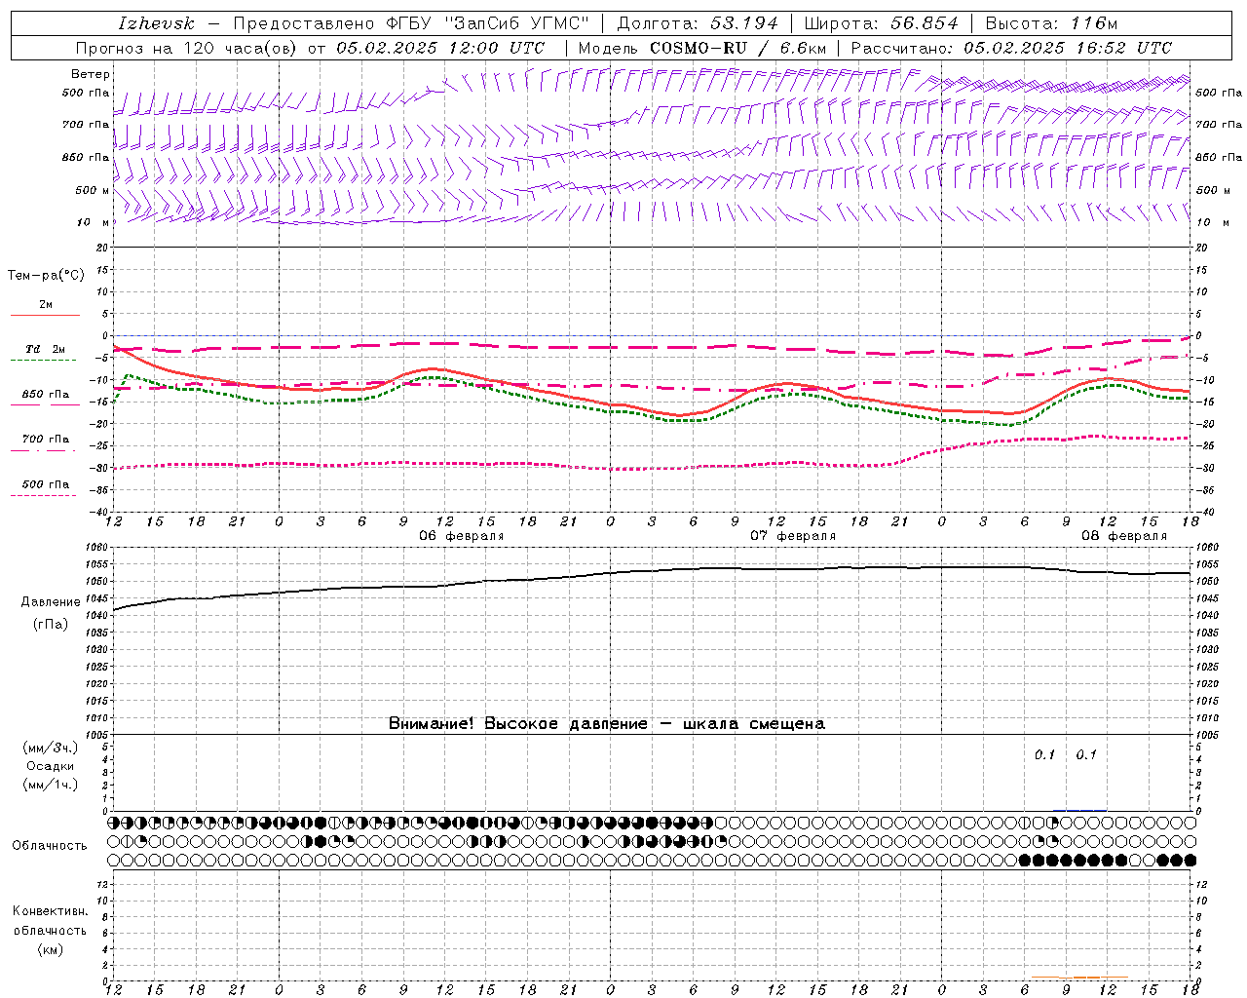Click the "(мм/3ч.)" precipitation unit label
Image resolution: width=1247 pixels, height=998 pixels.
51,748
